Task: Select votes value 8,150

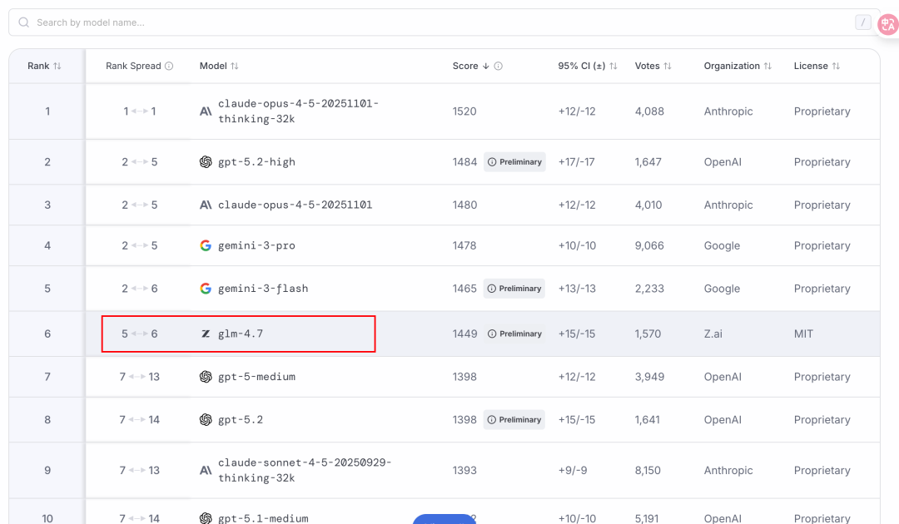Action: point(648,470)
